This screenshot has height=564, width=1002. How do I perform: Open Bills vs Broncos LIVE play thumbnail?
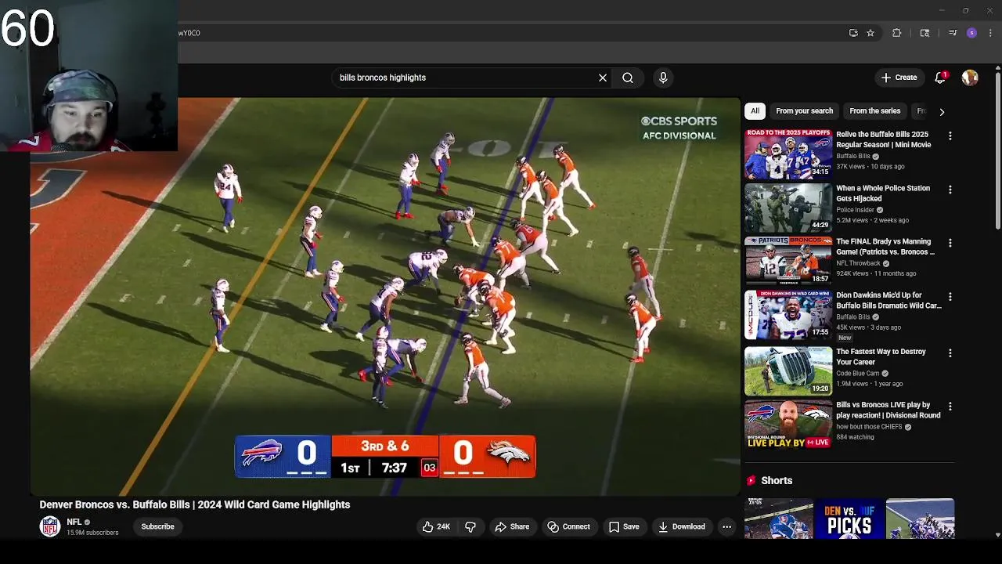[x=788, y=425]
